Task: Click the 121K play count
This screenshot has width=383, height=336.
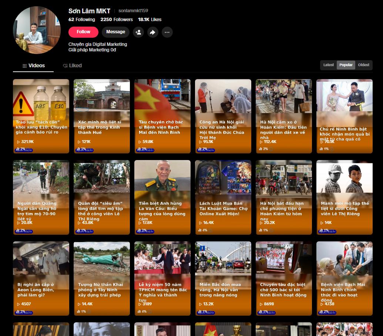Action: [84, 142]
